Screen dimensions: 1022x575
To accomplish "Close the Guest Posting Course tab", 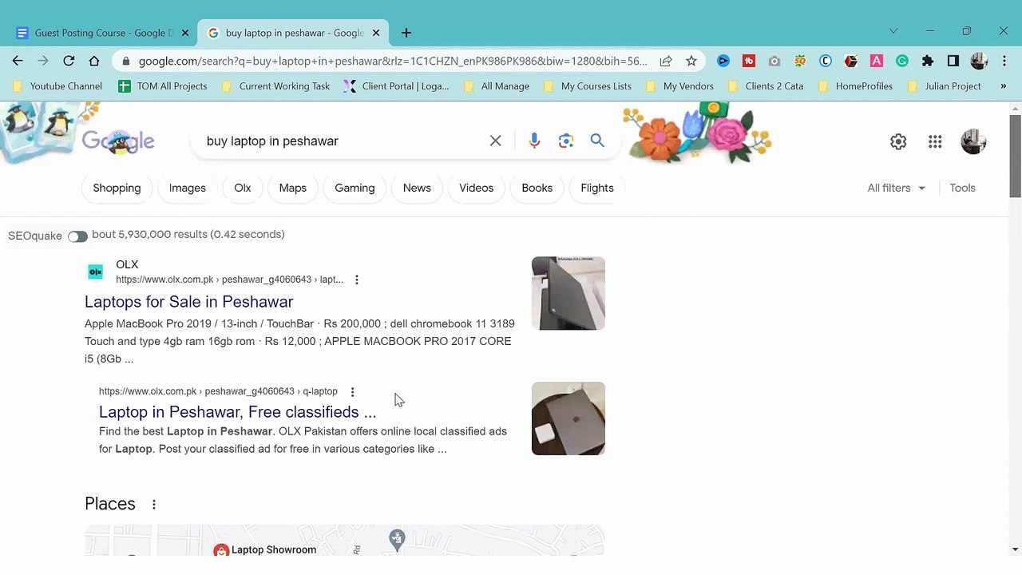I will 185,33.
